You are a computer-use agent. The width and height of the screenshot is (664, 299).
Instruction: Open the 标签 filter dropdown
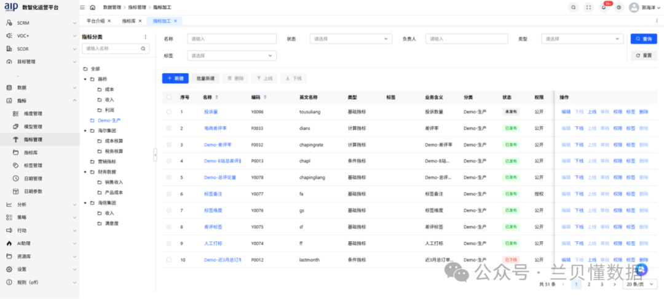point(232,55)
